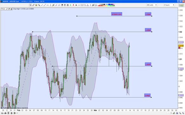Toggle the ruler measurement tool

[33, 5]
